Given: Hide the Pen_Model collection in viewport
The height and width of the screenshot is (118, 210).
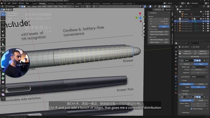Looking at the screenshot, I should coord(206,19).
